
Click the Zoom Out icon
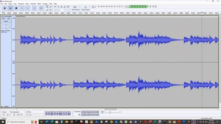click(58, 7)
